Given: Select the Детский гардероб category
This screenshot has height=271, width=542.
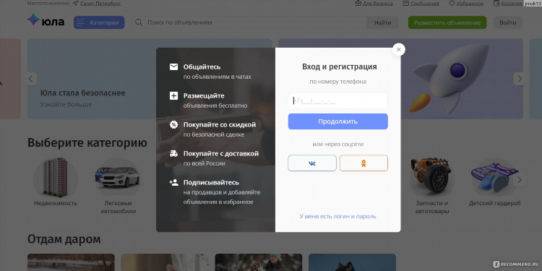Looking at the screenshot, I should pyautogui.click(x=494, y=183).
